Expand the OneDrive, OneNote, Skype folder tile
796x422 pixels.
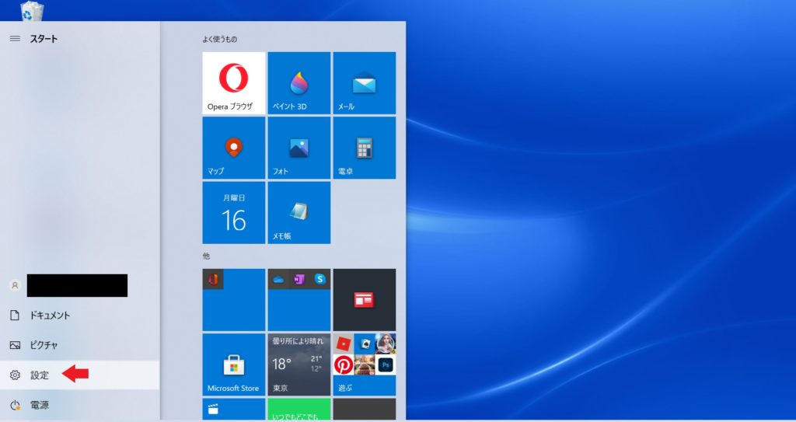click(x=299, y=300)
